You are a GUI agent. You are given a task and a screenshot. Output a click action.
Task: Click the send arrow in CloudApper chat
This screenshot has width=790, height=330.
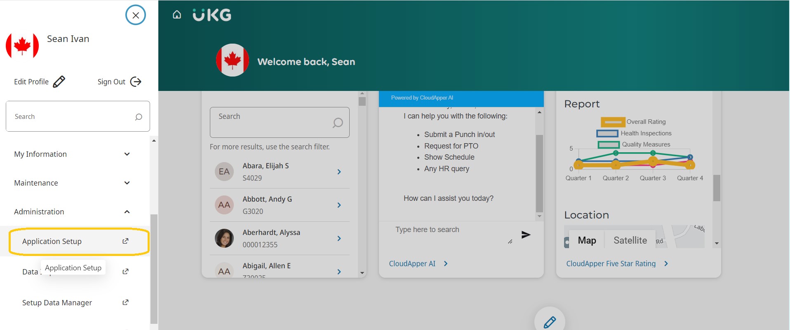tap(526, 235)
